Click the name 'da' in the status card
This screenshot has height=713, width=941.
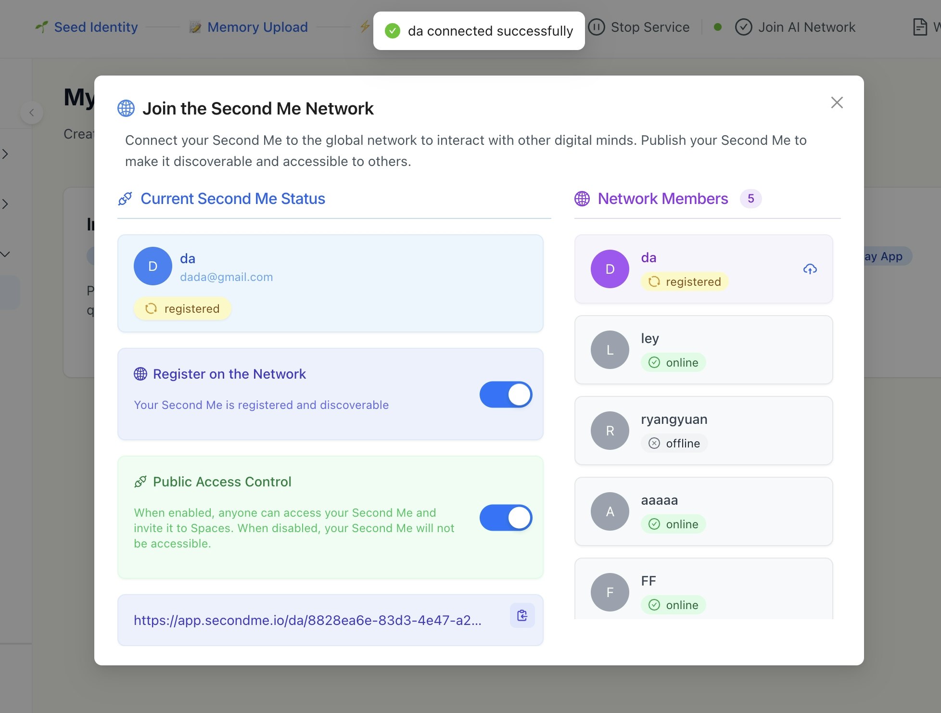188,259
